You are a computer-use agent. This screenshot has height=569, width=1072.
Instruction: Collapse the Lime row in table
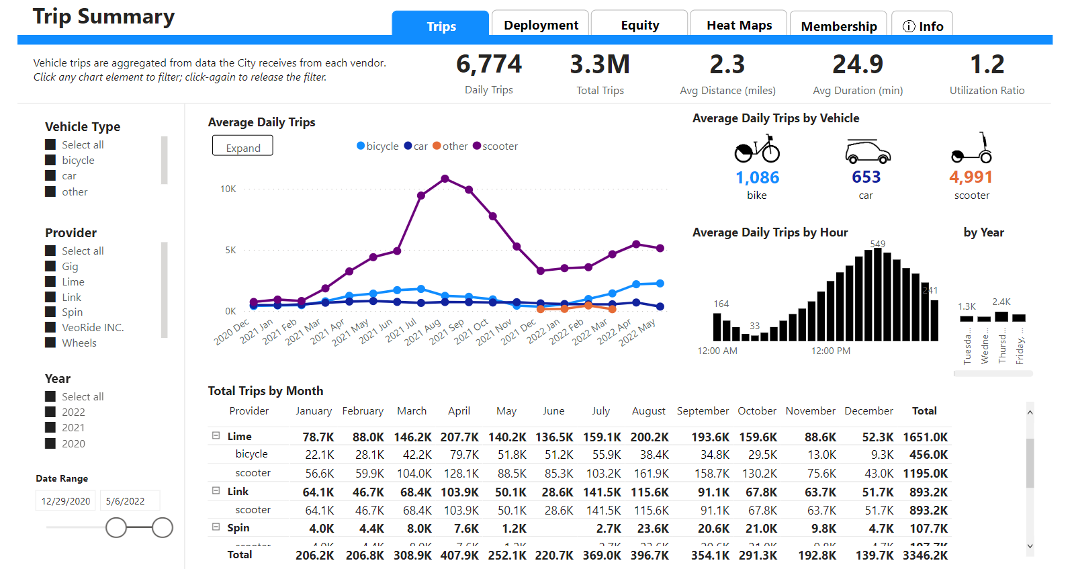tap(216, 435)
